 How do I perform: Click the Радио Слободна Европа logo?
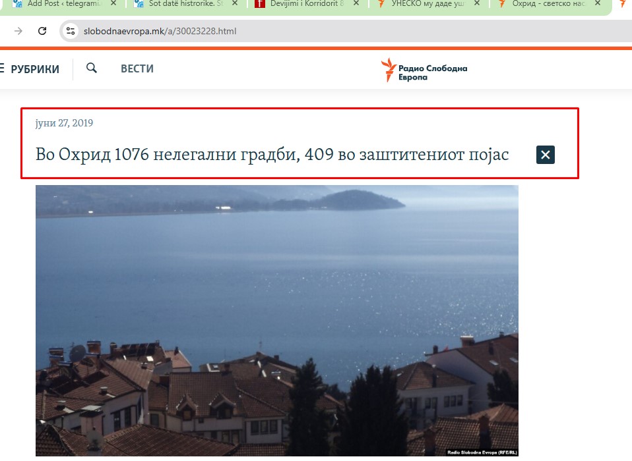coord(424,69)
